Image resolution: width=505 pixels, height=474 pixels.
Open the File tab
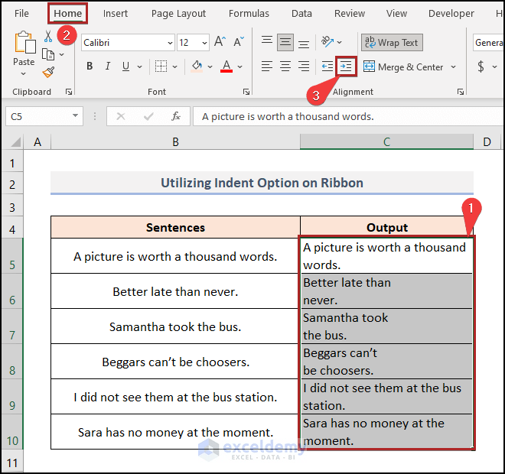pyautogui.click(x=21, y=14)
